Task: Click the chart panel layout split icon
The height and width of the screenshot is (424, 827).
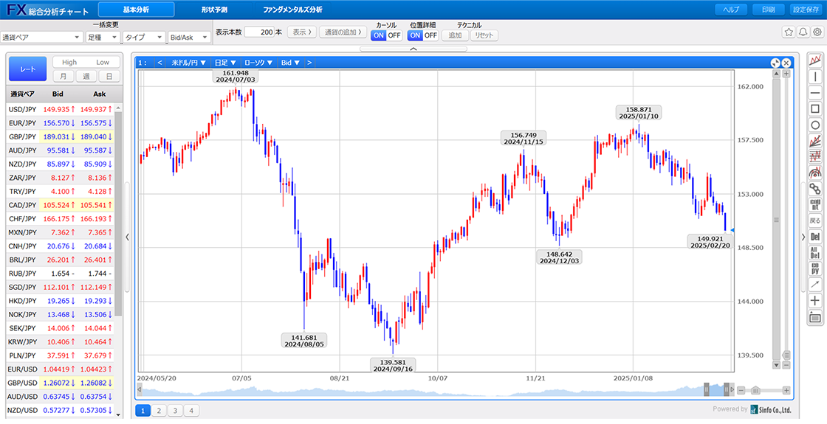Action: (x=775, y=63)
